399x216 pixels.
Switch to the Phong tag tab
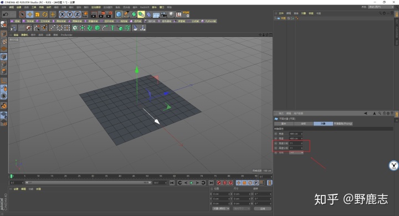click(x=343, y=124)
